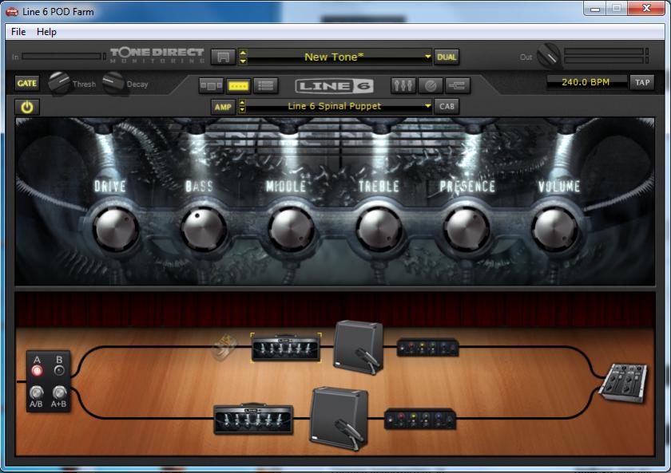The image size is (671, 473).
Task: Select the red A input LED
Action: click(38, 370)
